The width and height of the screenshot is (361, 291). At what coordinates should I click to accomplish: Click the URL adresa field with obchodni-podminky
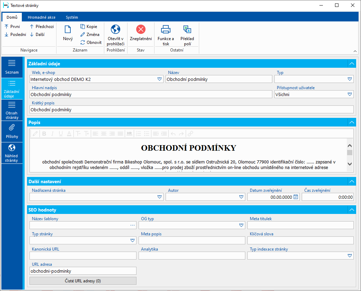pos(83,271)
